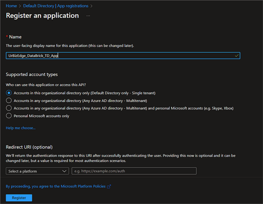Open the Select a platform dropdown
The height and width of the screenshot is (204, 263).
coord(37,171)
